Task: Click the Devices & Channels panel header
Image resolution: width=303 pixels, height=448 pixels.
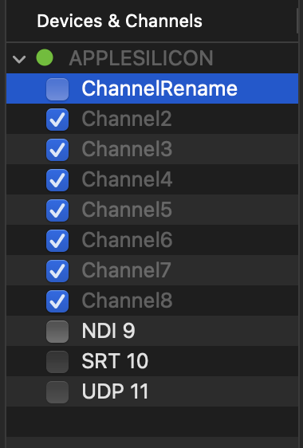Action: (x=120, y=22)
